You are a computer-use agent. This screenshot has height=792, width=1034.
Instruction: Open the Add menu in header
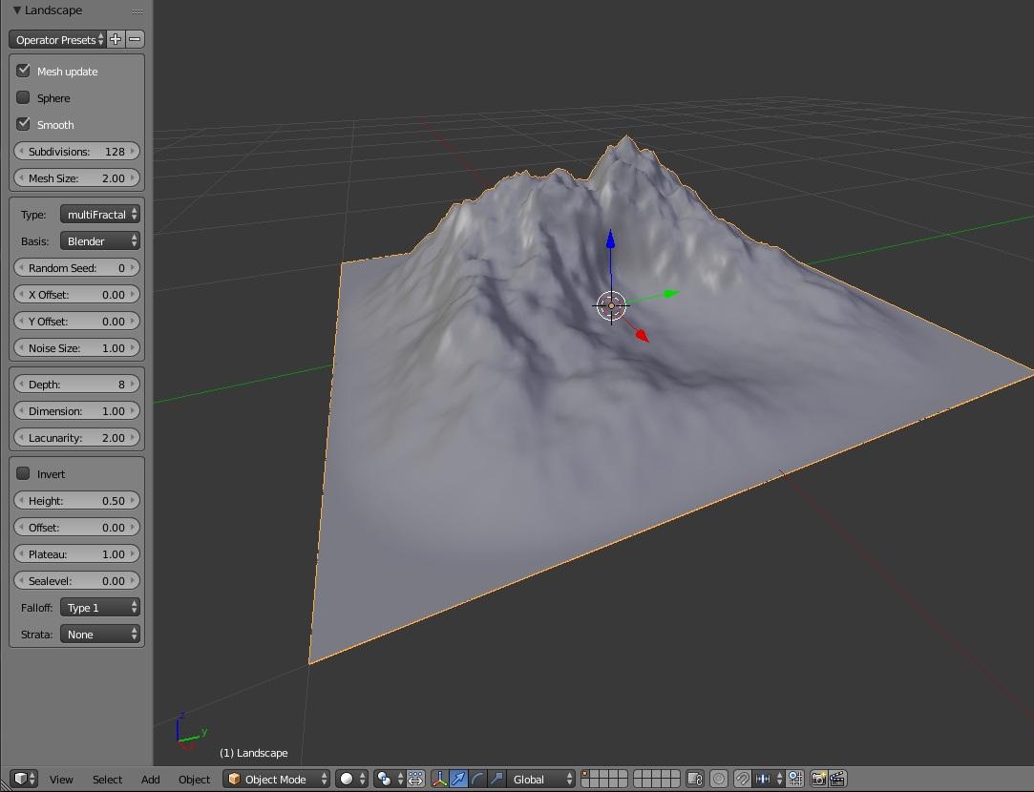point(150,780)
